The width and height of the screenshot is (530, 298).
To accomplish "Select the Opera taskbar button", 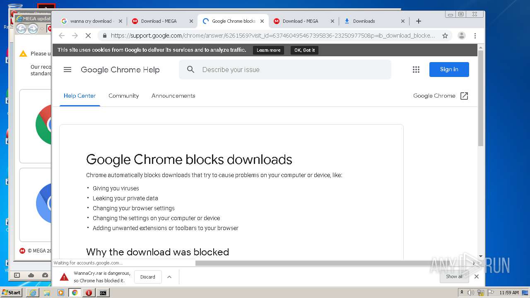I will pyautogui.click(x=89, y=293).
